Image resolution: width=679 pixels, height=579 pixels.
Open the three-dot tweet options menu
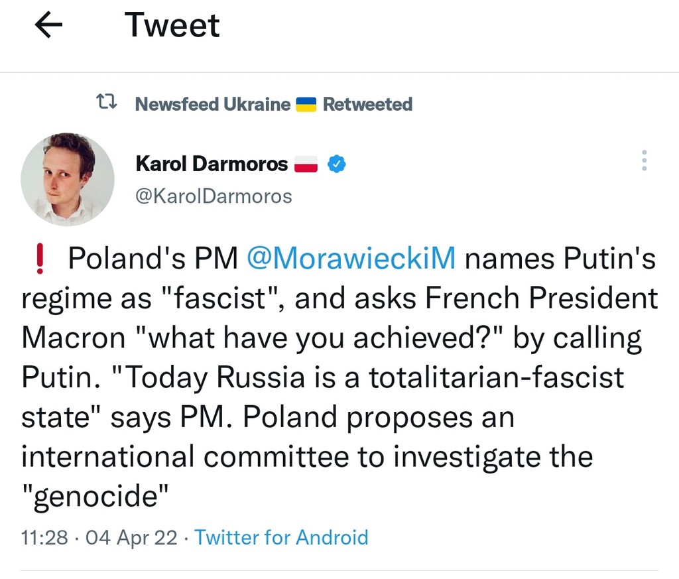[x=644, y=161]
